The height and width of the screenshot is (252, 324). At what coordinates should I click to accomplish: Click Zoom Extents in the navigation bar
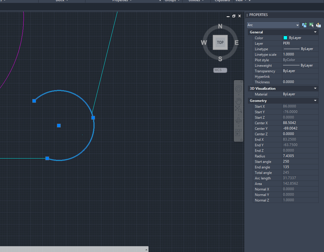[239, 110]
